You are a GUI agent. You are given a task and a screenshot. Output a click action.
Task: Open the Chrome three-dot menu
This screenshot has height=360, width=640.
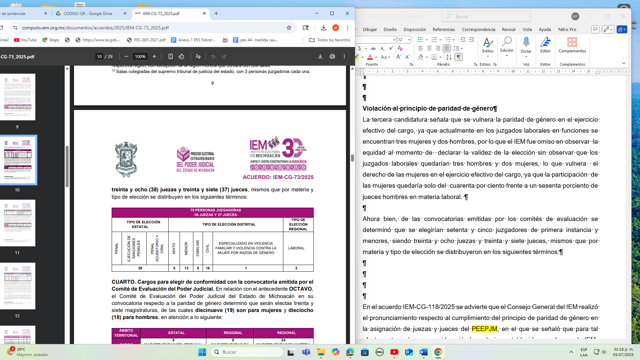click(347, 28)
